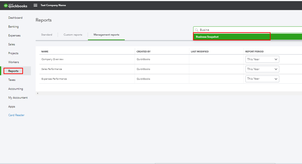Open Taxes in the sidebar
Screen dimensions: 302x164
pyautogui.click(x=12, y=80)
